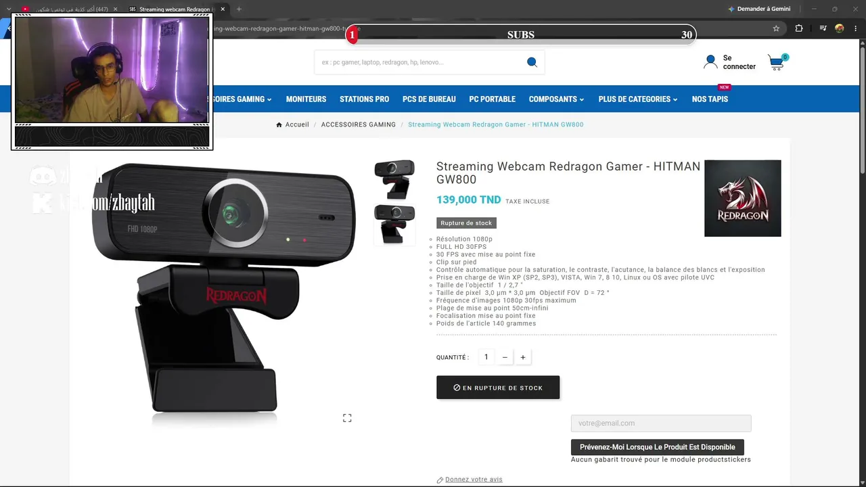866x487 pixels.
Task: Open the shopping cart icon
Action: tap(777, 62)
